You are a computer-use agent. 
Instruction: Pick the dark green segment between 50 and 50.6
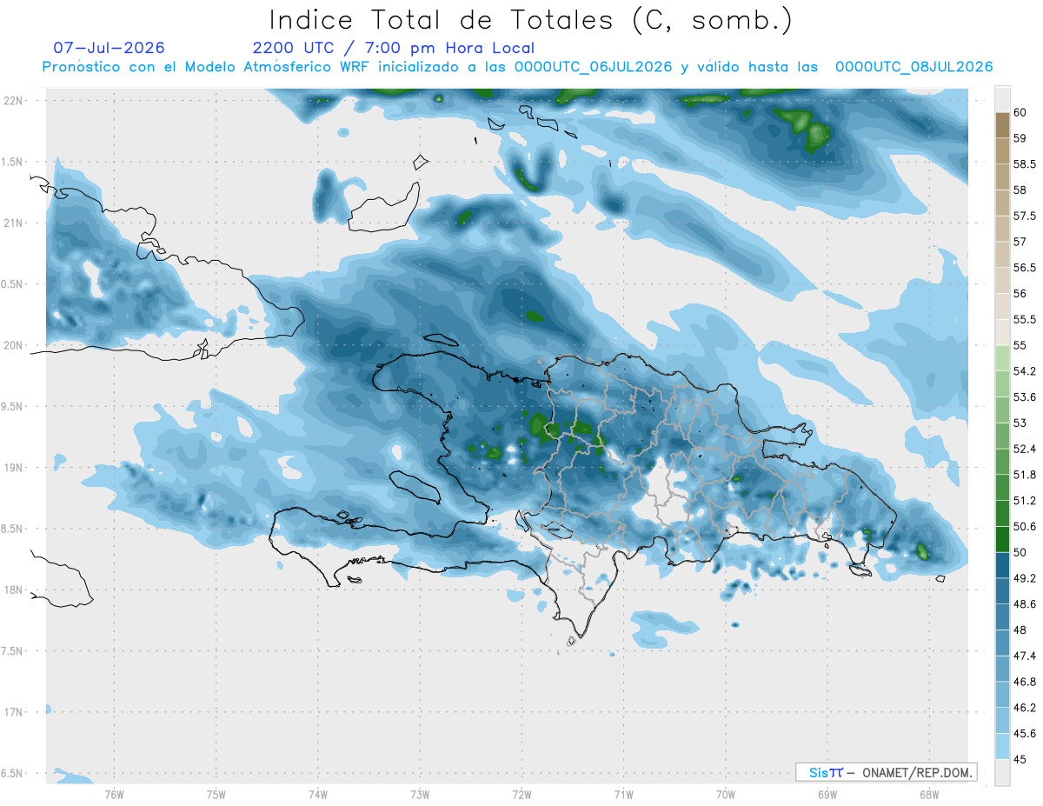(1002, 539)
